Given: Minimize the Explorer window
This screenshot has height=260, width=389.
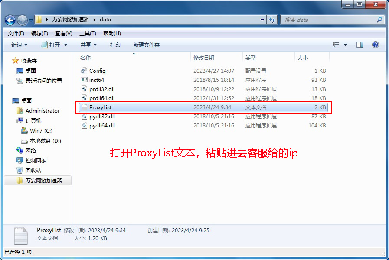Looking at the screenshot, I should [x=347, y=4].
